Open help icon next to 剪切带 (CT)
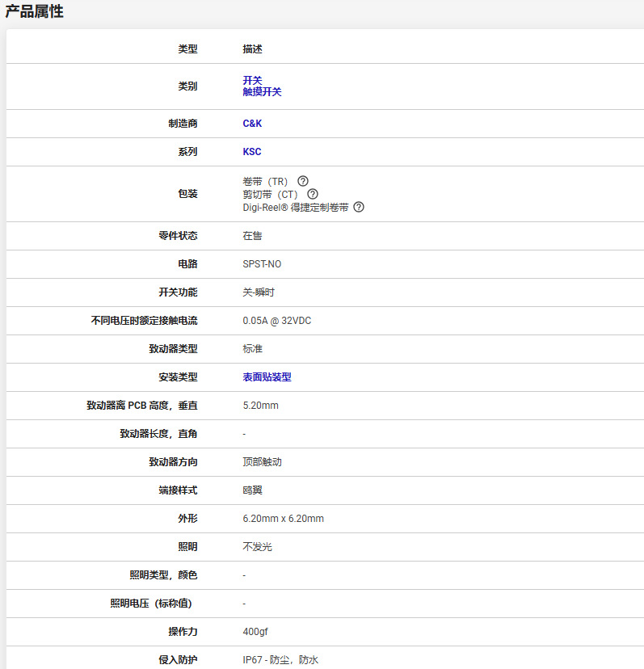The height and width of the screenshot is (669, 644). pos(313,194)
